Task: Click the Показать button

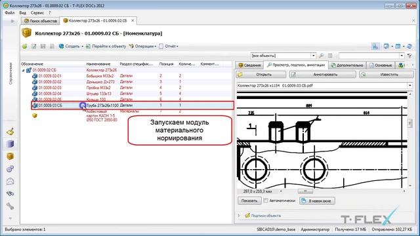Action: point(249,201)
